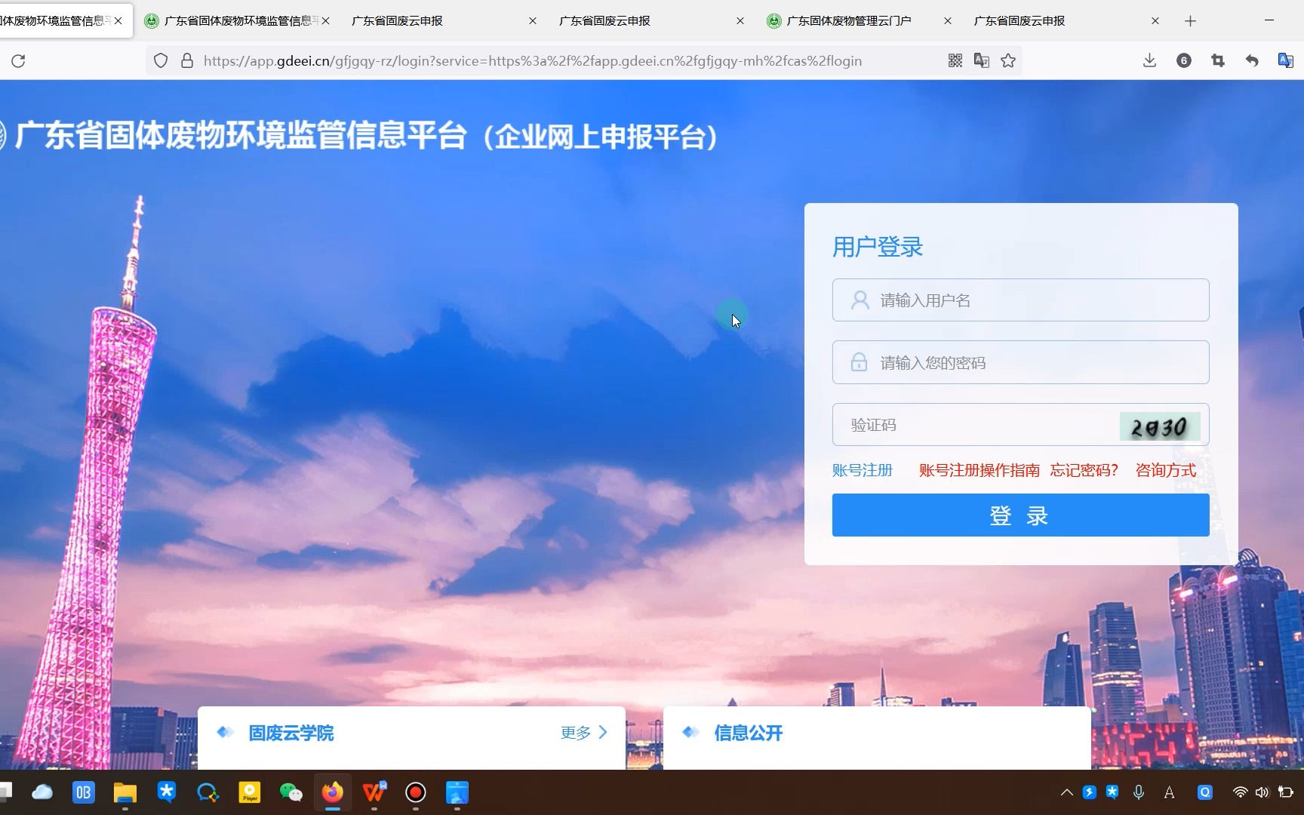Switch to the 广东固体废物管理云门户 tab
This screenshot has height=815, width=1304.
coord(849,21)
